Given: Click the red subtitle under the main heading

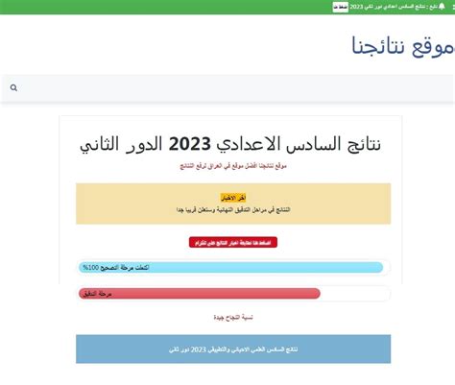Looking at the screenshot, I should click(233, 166).
